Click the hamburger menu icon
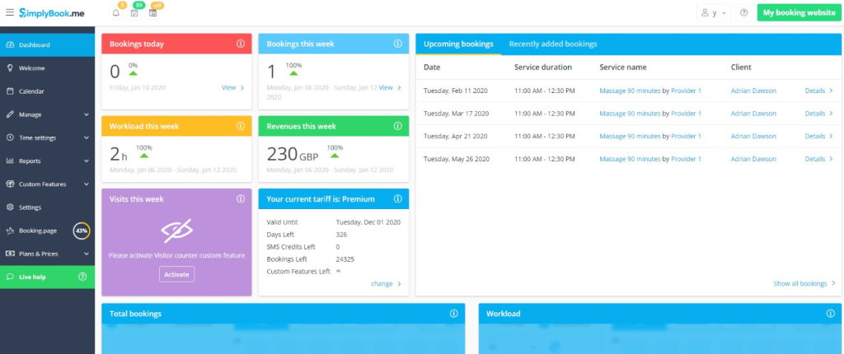 (10, 12)
